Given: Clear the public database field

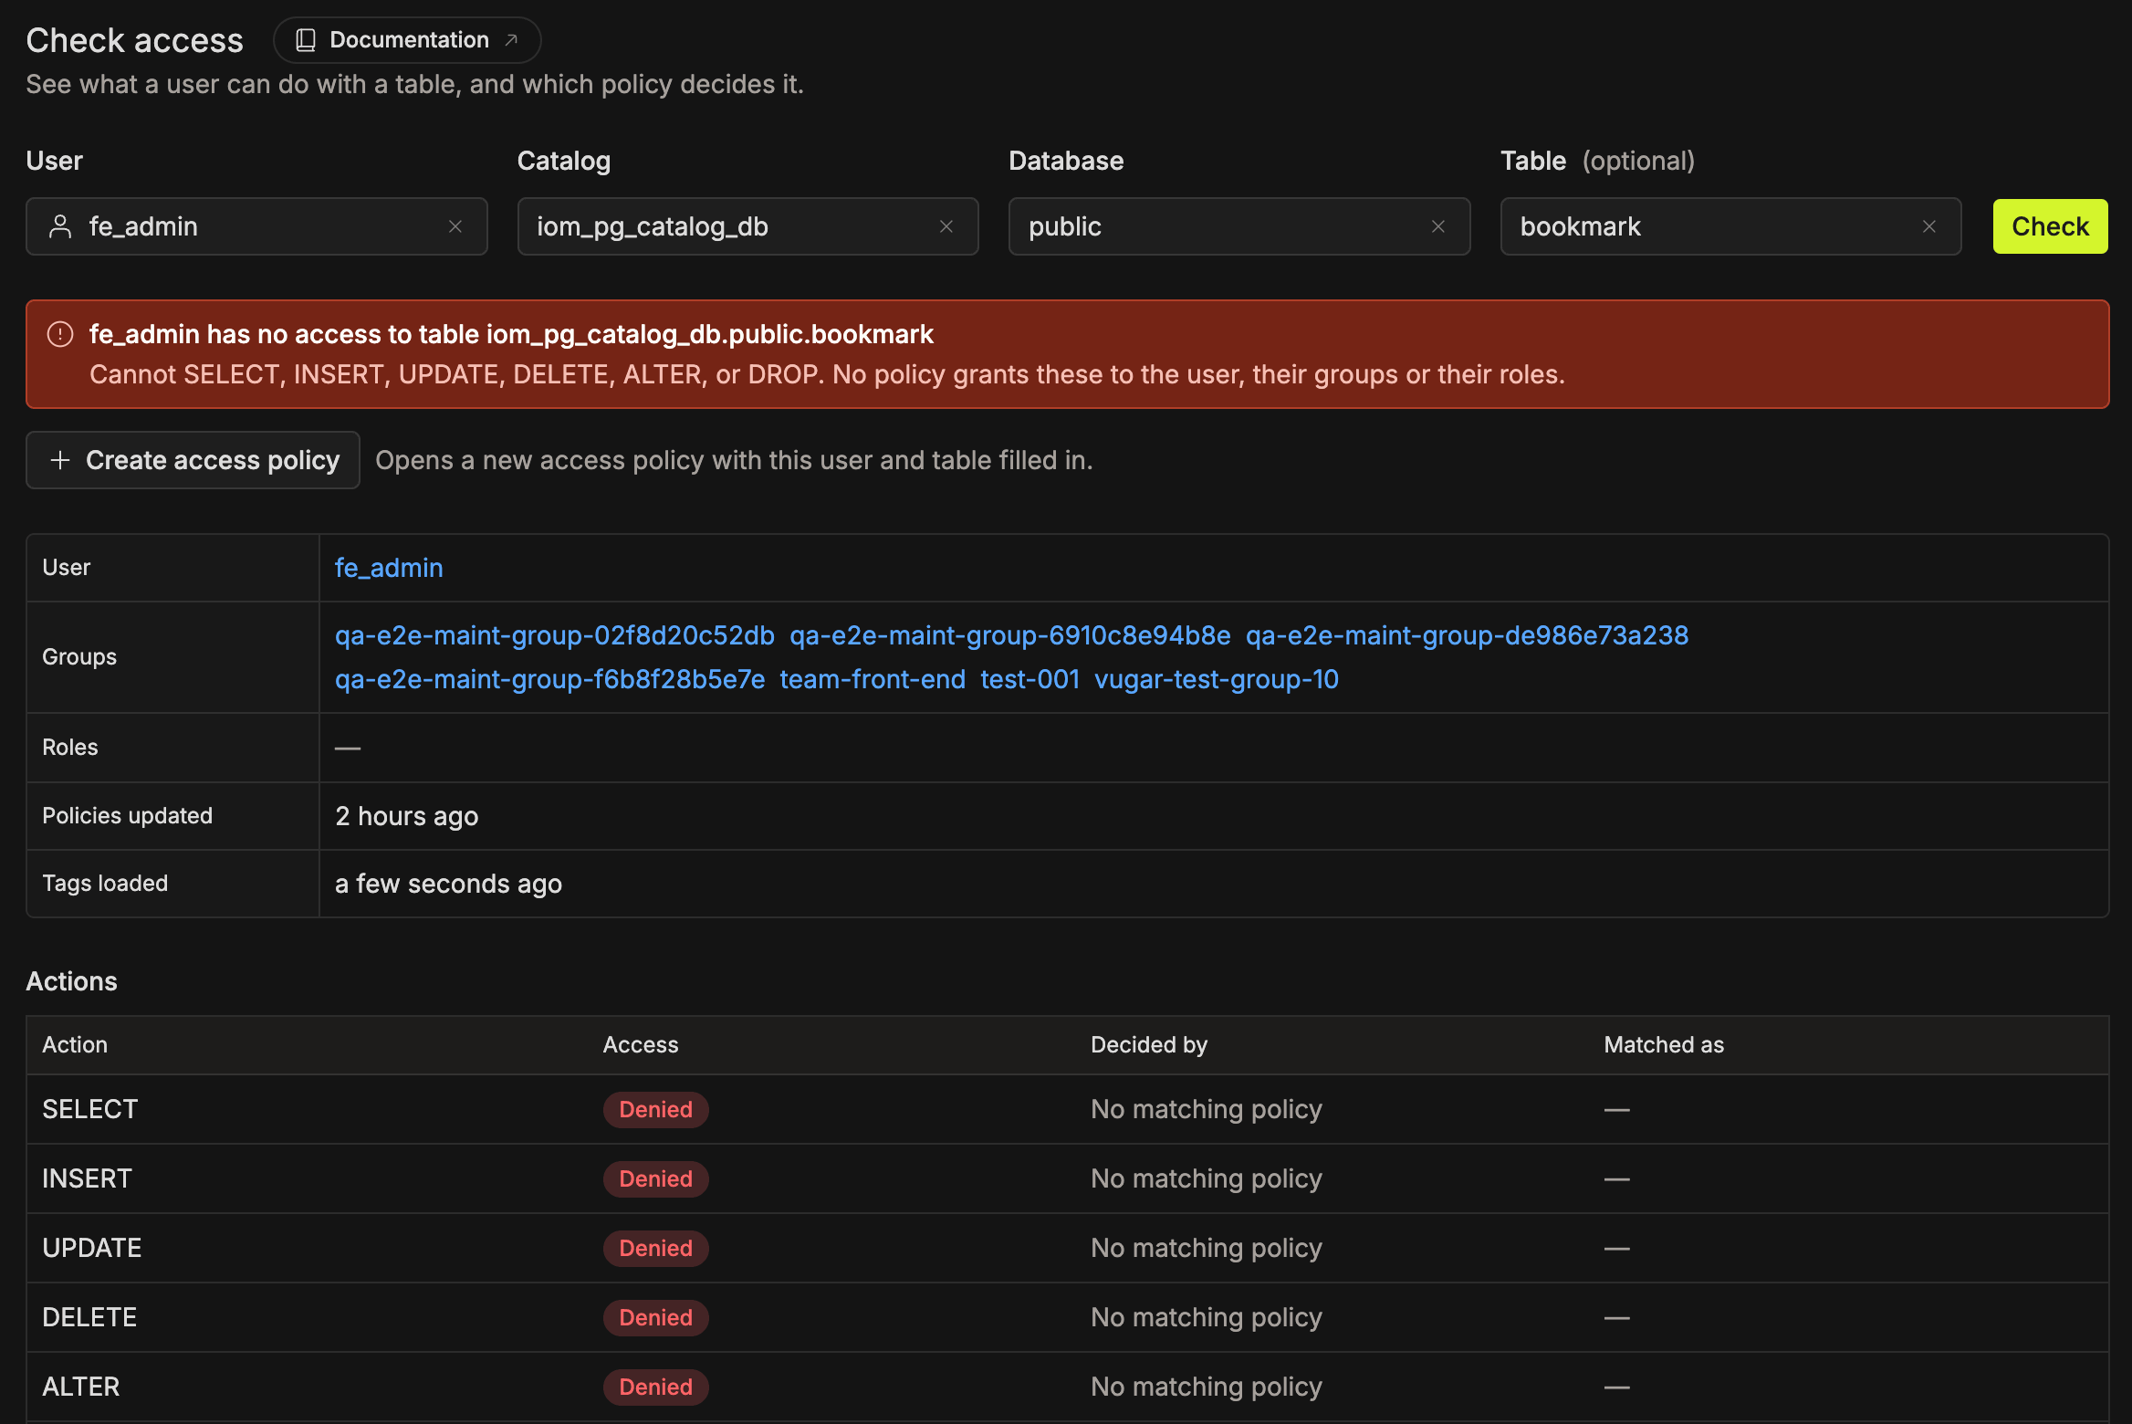Looking at the screenshot, I should [1438, 226].
